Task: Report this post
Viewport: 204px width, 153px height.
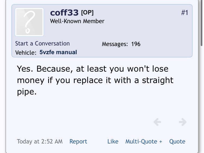Action: pos(78,142)
